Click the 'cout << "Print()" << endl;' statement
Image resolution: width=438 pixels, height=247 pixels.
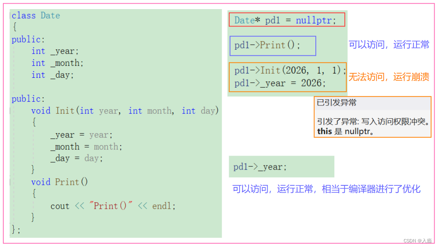click(x=113, y=206)
